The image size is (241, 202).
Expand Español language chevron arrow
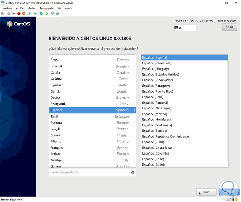[135, 110]
